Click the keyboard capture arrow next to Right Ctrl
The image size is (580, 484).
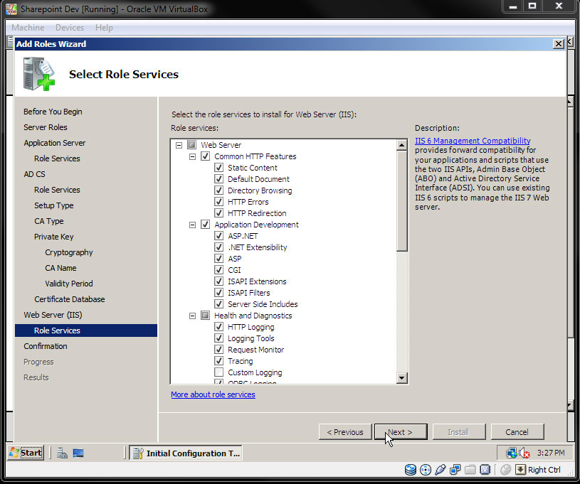[x=520, y=470]
